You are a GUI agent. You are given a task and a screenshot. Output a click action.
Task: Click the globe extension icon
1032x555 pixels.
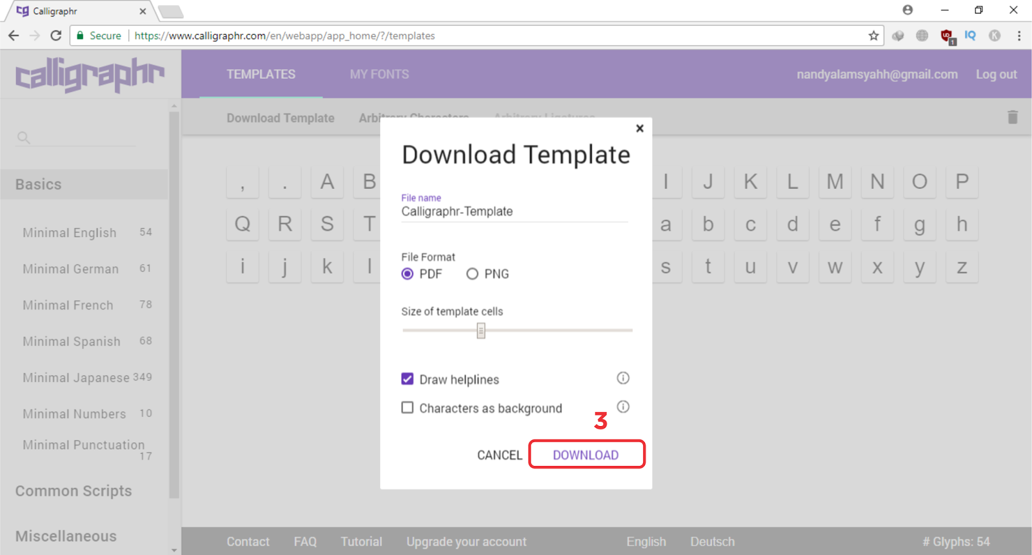click(x=922, y=35)
